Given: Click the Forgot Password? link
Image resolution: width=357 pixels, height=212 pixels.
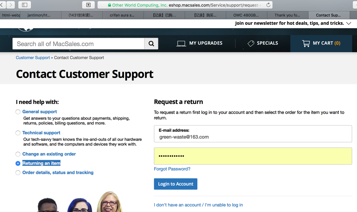Looking at the screenshot, I should click(x=172, y=169).
